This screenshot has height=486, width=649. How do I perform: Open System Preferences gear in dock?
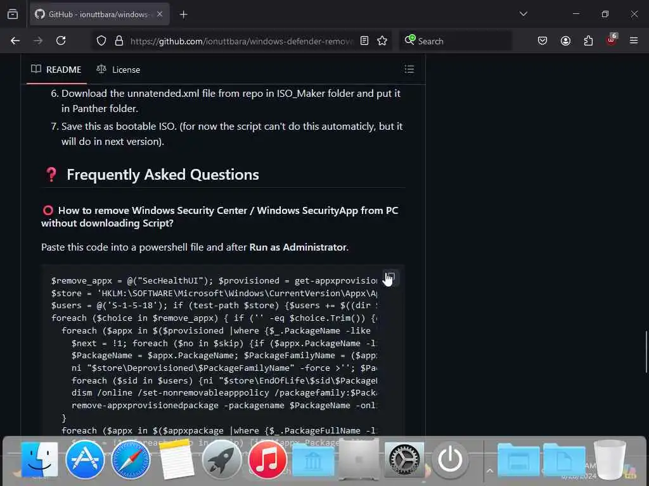pyautogui.click(x=404, y=459)
